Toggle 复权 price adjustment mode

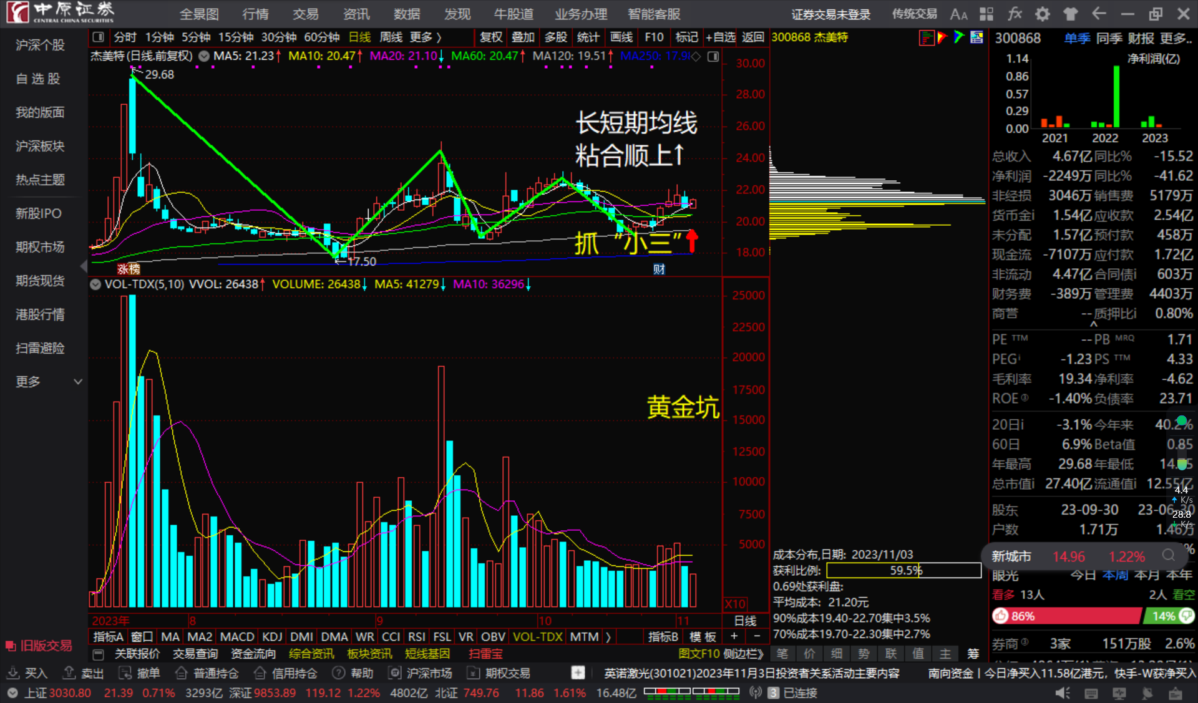(x=490, y=37)
